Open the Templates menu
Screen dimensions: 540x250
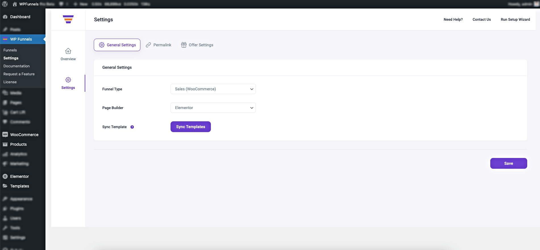(x=23, y=186)
